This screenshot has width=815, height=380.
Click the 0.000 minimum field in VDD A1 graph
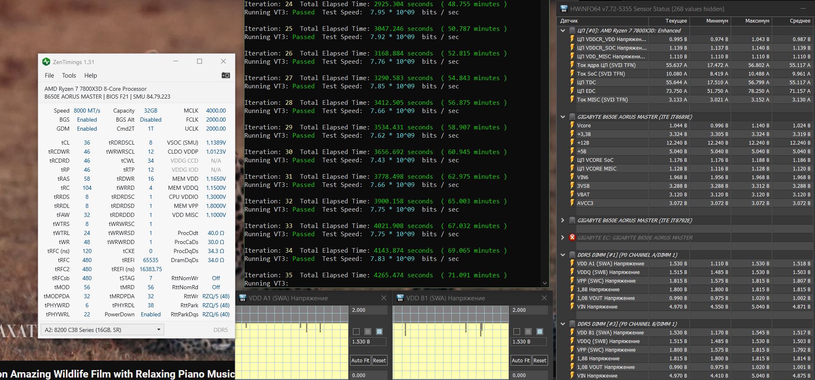point(368,375)
